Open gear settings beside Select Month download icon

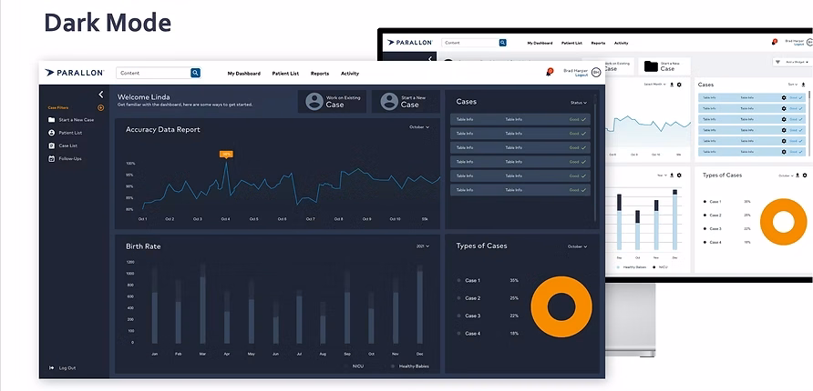(x=679, y=85)
